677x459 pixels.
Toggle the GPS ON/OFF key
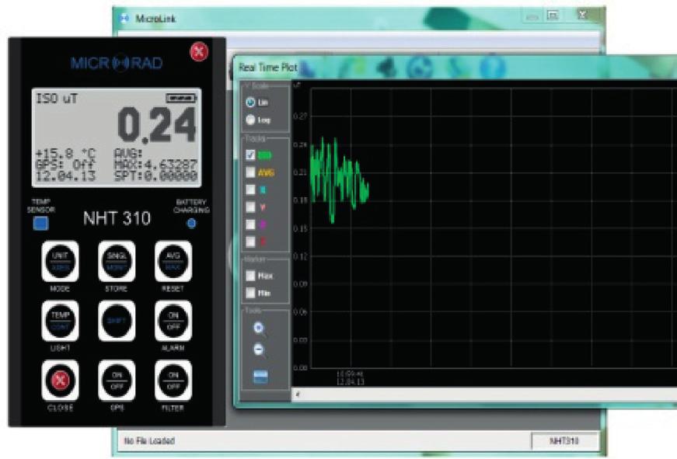tap(117, 381)
